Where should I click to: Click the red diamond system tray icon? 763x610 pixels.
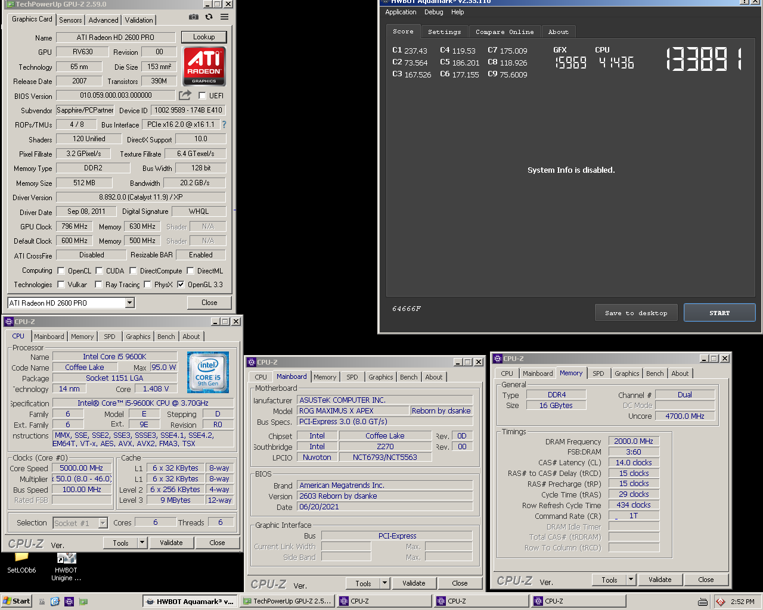coord(721,602)
